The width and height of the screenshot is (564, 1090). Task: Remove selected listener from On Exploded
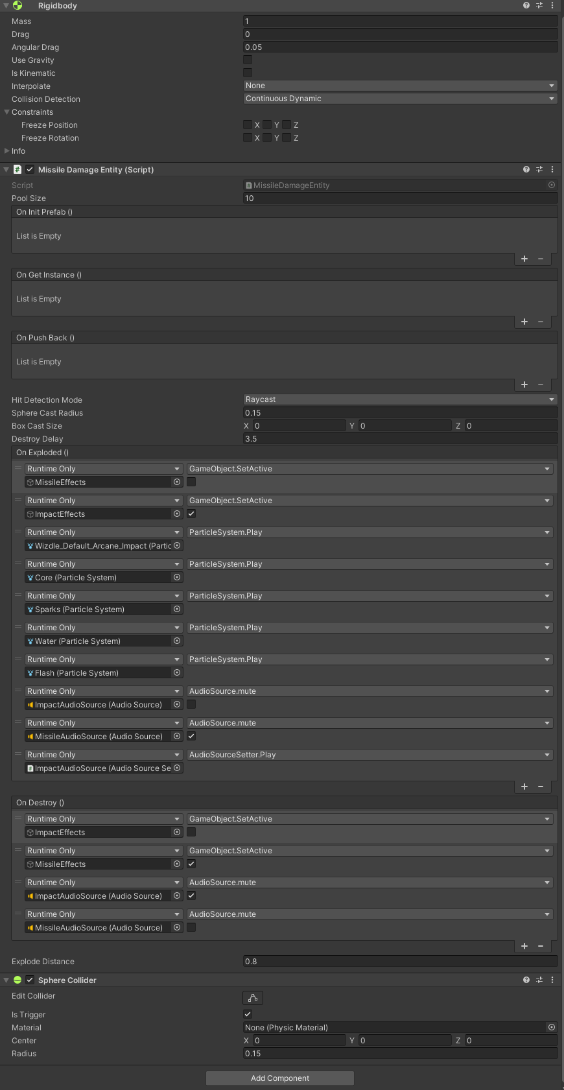tap(541, 787)
